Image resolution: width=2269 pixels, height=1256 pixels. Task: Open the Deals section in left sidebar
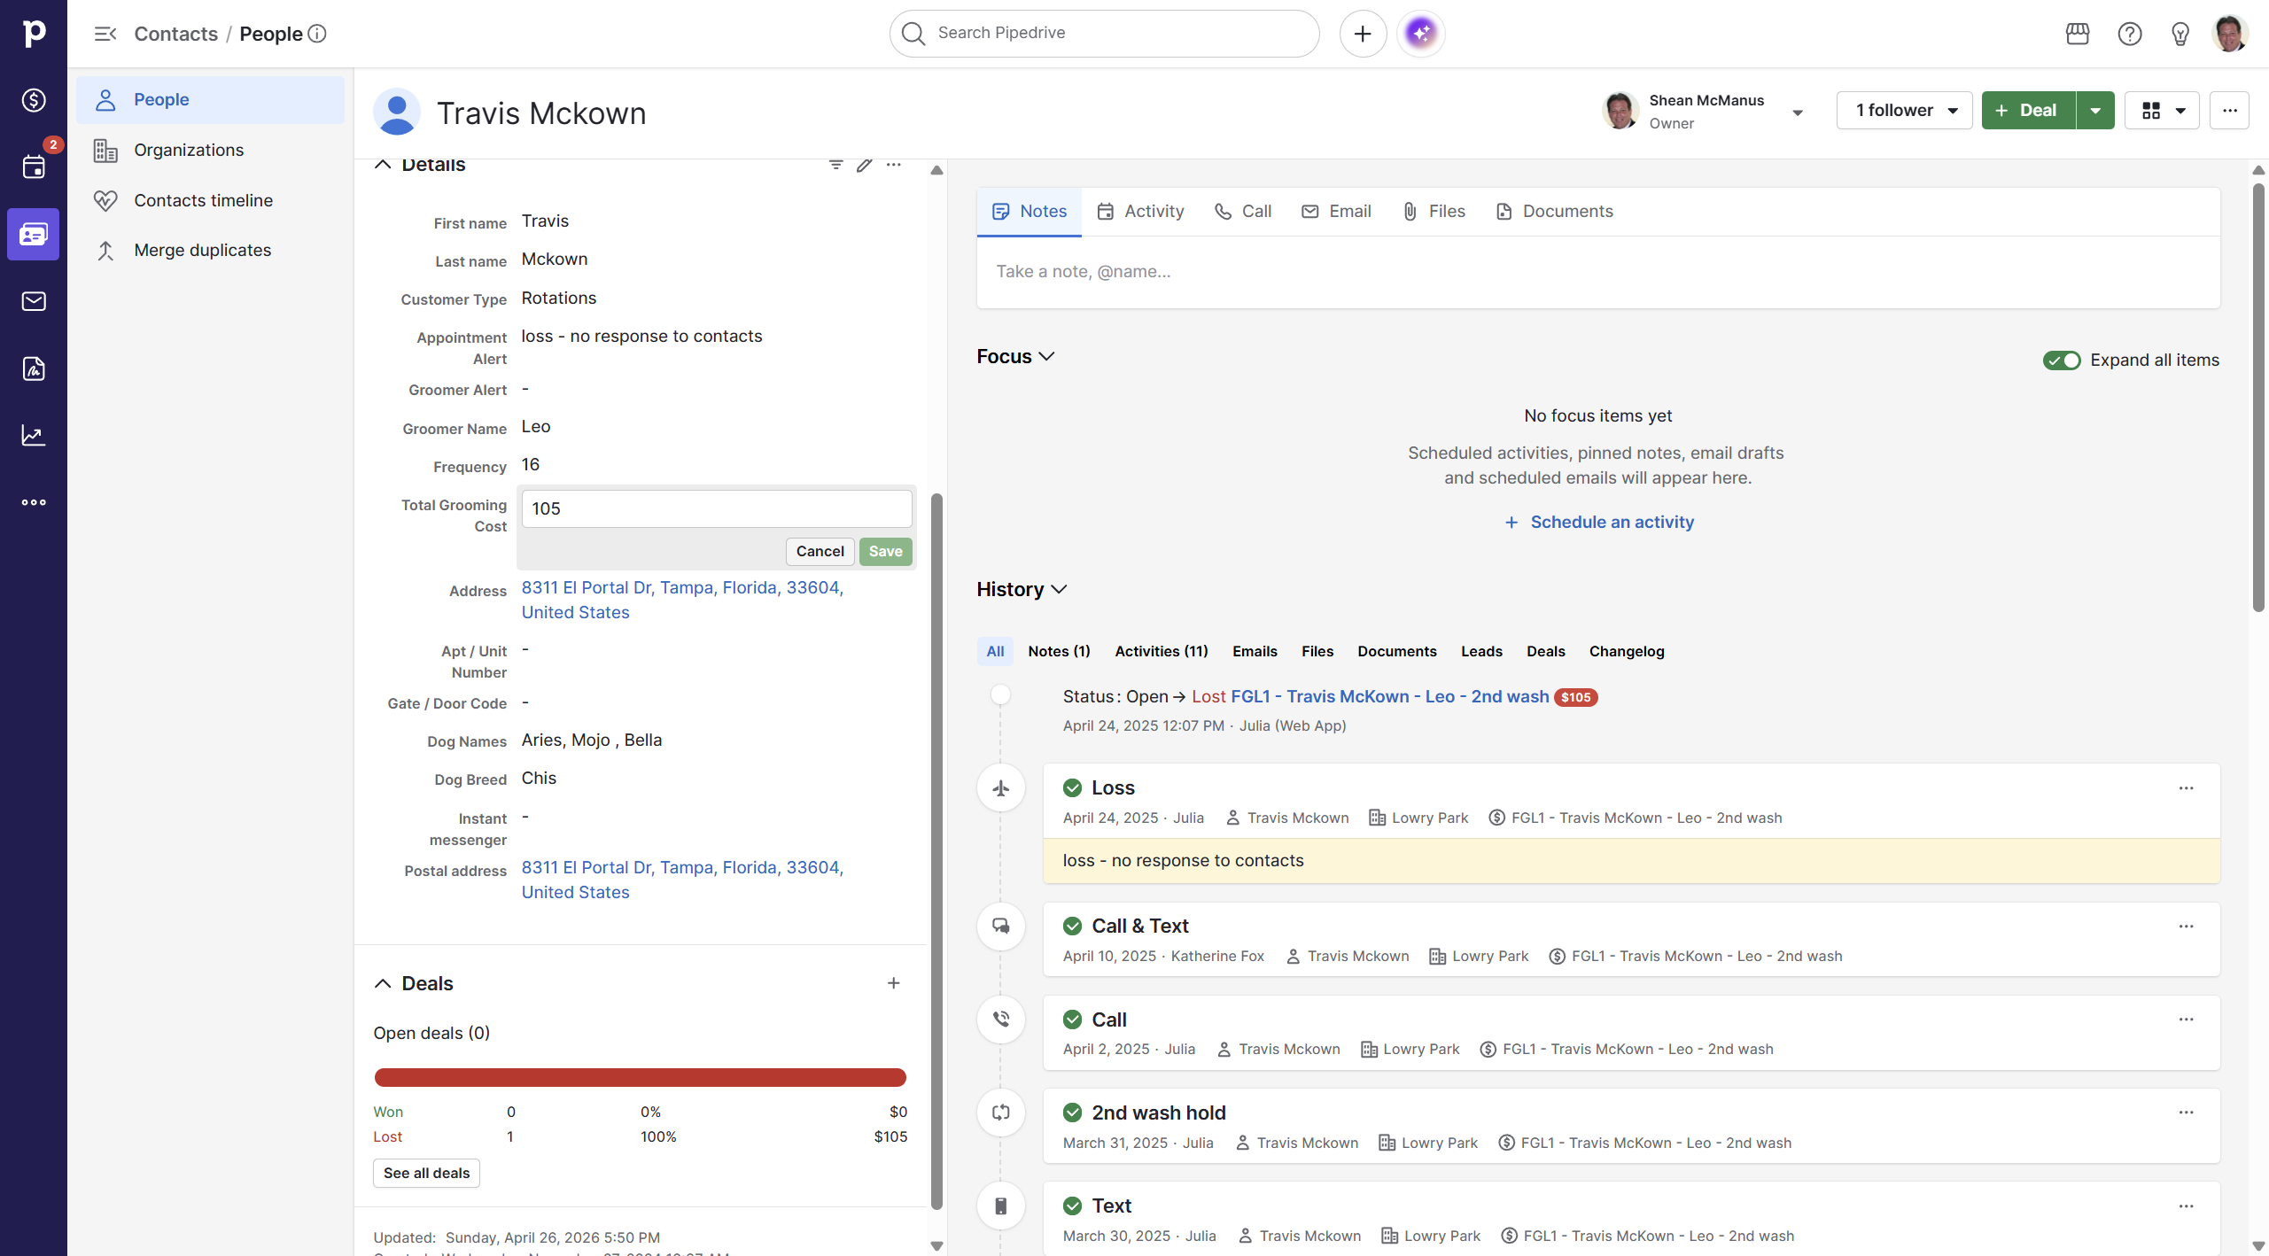tap(34, 100)
